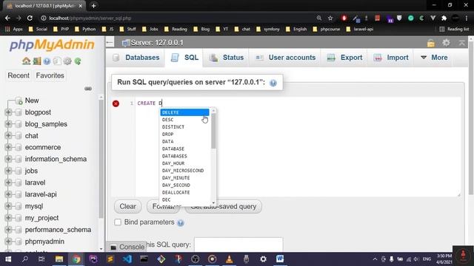Expand the mysql database node
This screenshot has width=474, height=266.
point(8,206)
